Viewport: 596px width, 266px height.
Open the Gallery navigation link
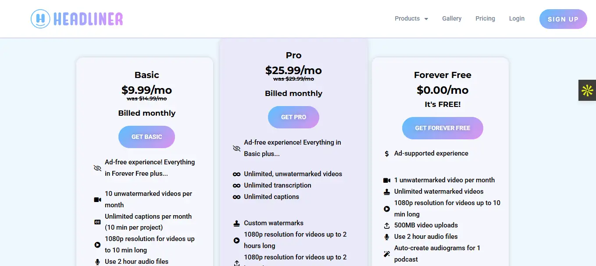coord(452,18)
